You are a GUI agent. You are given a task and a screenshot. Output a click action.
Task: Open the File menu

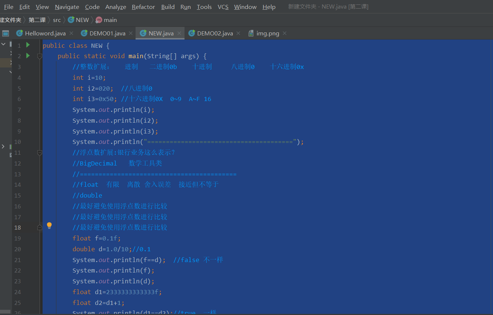pos(9,7)
